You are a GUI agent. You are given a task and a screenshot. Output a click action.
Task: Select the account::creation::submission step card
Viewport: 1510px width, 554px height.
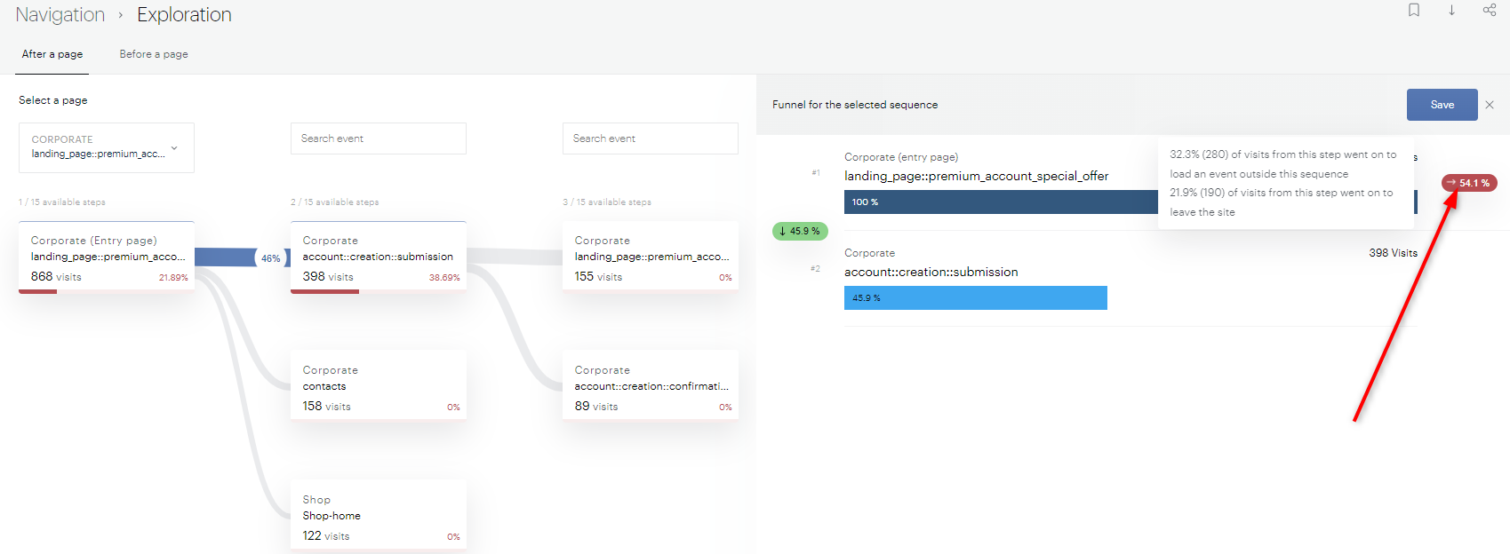coord(379,257)
